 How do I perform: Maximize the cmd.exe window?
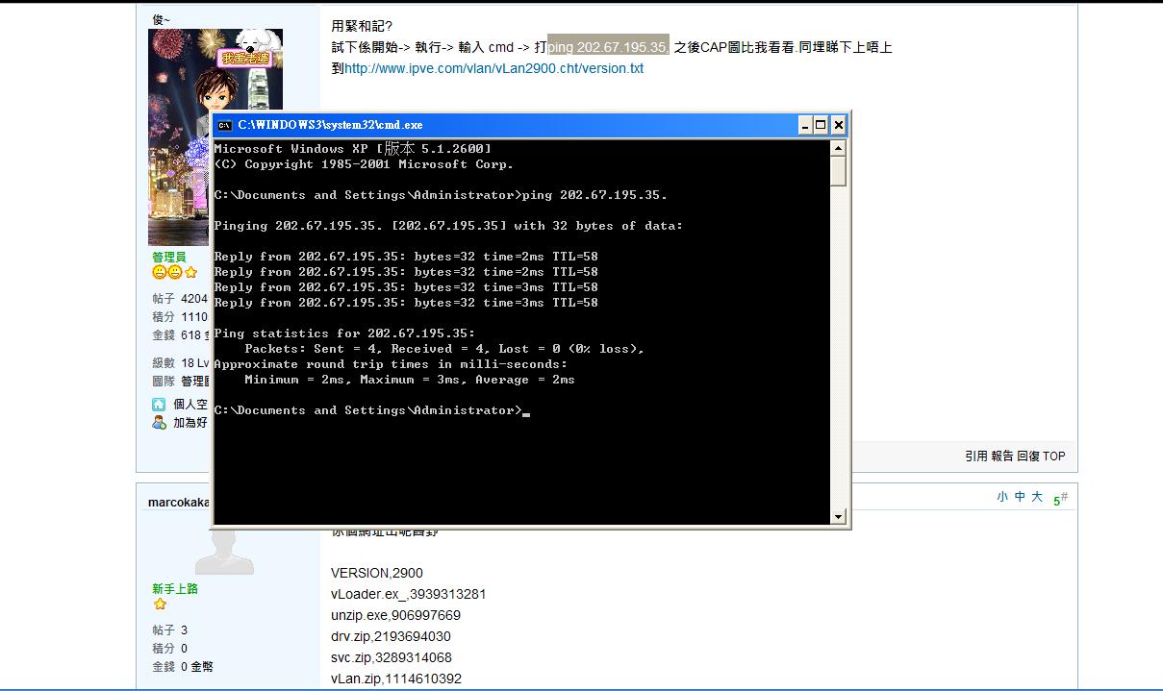click(x=821, y=125)
